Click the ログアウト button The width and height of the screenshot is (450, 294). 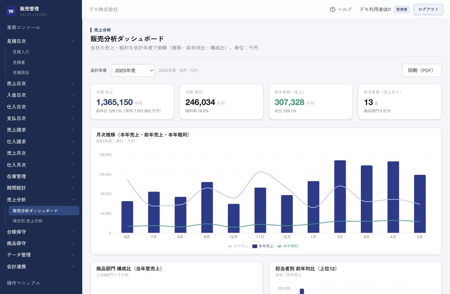coord(428,10)
